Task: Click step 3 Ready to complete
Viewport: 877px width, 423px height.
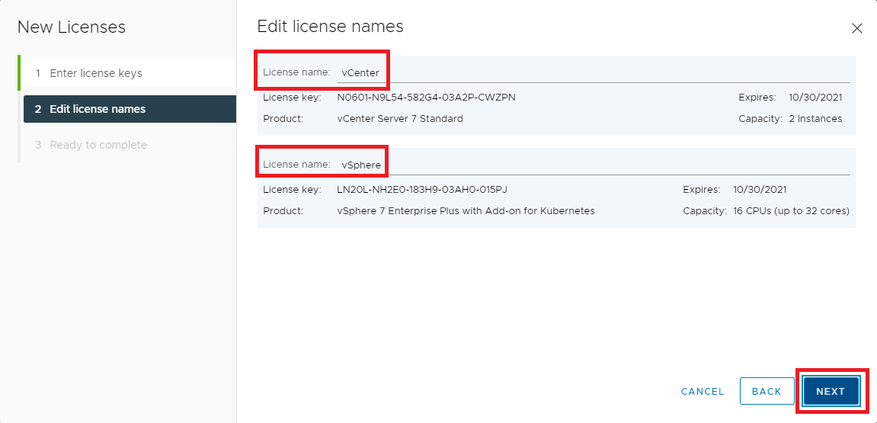Action: tap(98, 145)
